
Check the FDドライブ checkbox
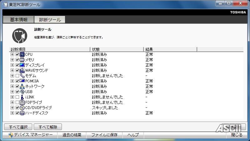click(17, 102)
